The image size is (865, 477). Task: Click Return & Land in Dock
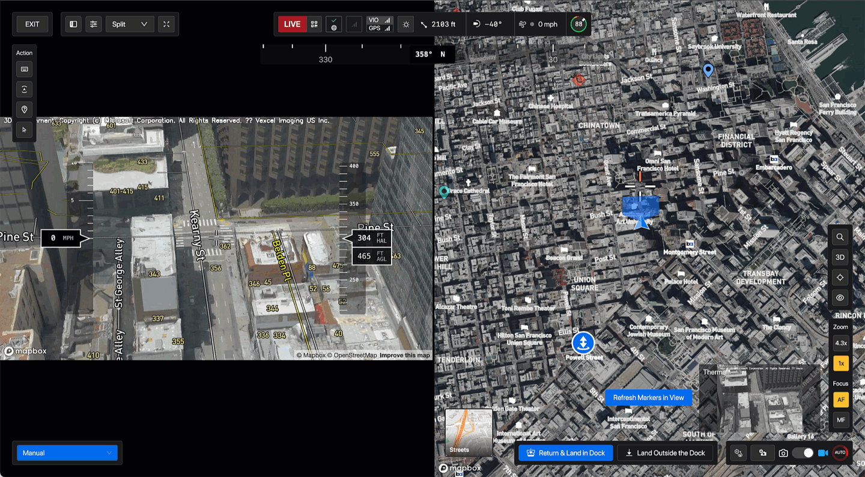tap(565, 453)
